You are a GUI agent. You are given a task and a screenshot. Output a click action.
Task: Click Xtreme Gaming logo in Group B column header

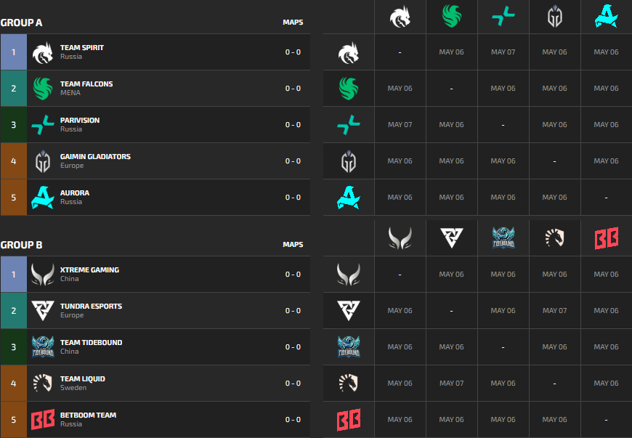(400, 238)
